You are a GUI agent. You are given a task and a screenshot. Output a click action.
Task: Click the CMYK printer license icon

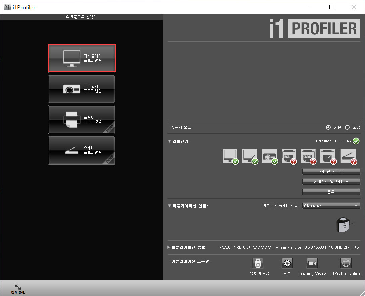[x=309, y=156]
